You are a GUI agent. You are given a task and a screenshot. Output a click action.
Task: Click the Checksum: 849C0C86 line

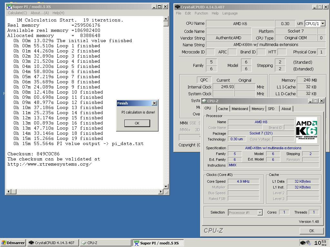34,154
